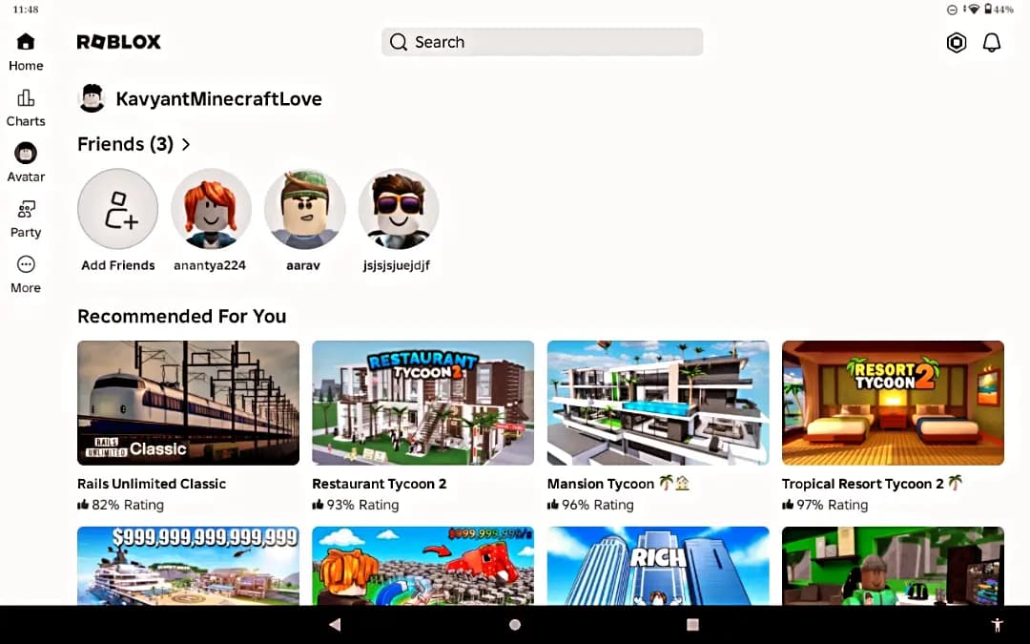Open Tropical Resort Tycoon 2 thumbnail
Image resolution: width=1030 pixels, height=644 pixels.
click(893, 403)
